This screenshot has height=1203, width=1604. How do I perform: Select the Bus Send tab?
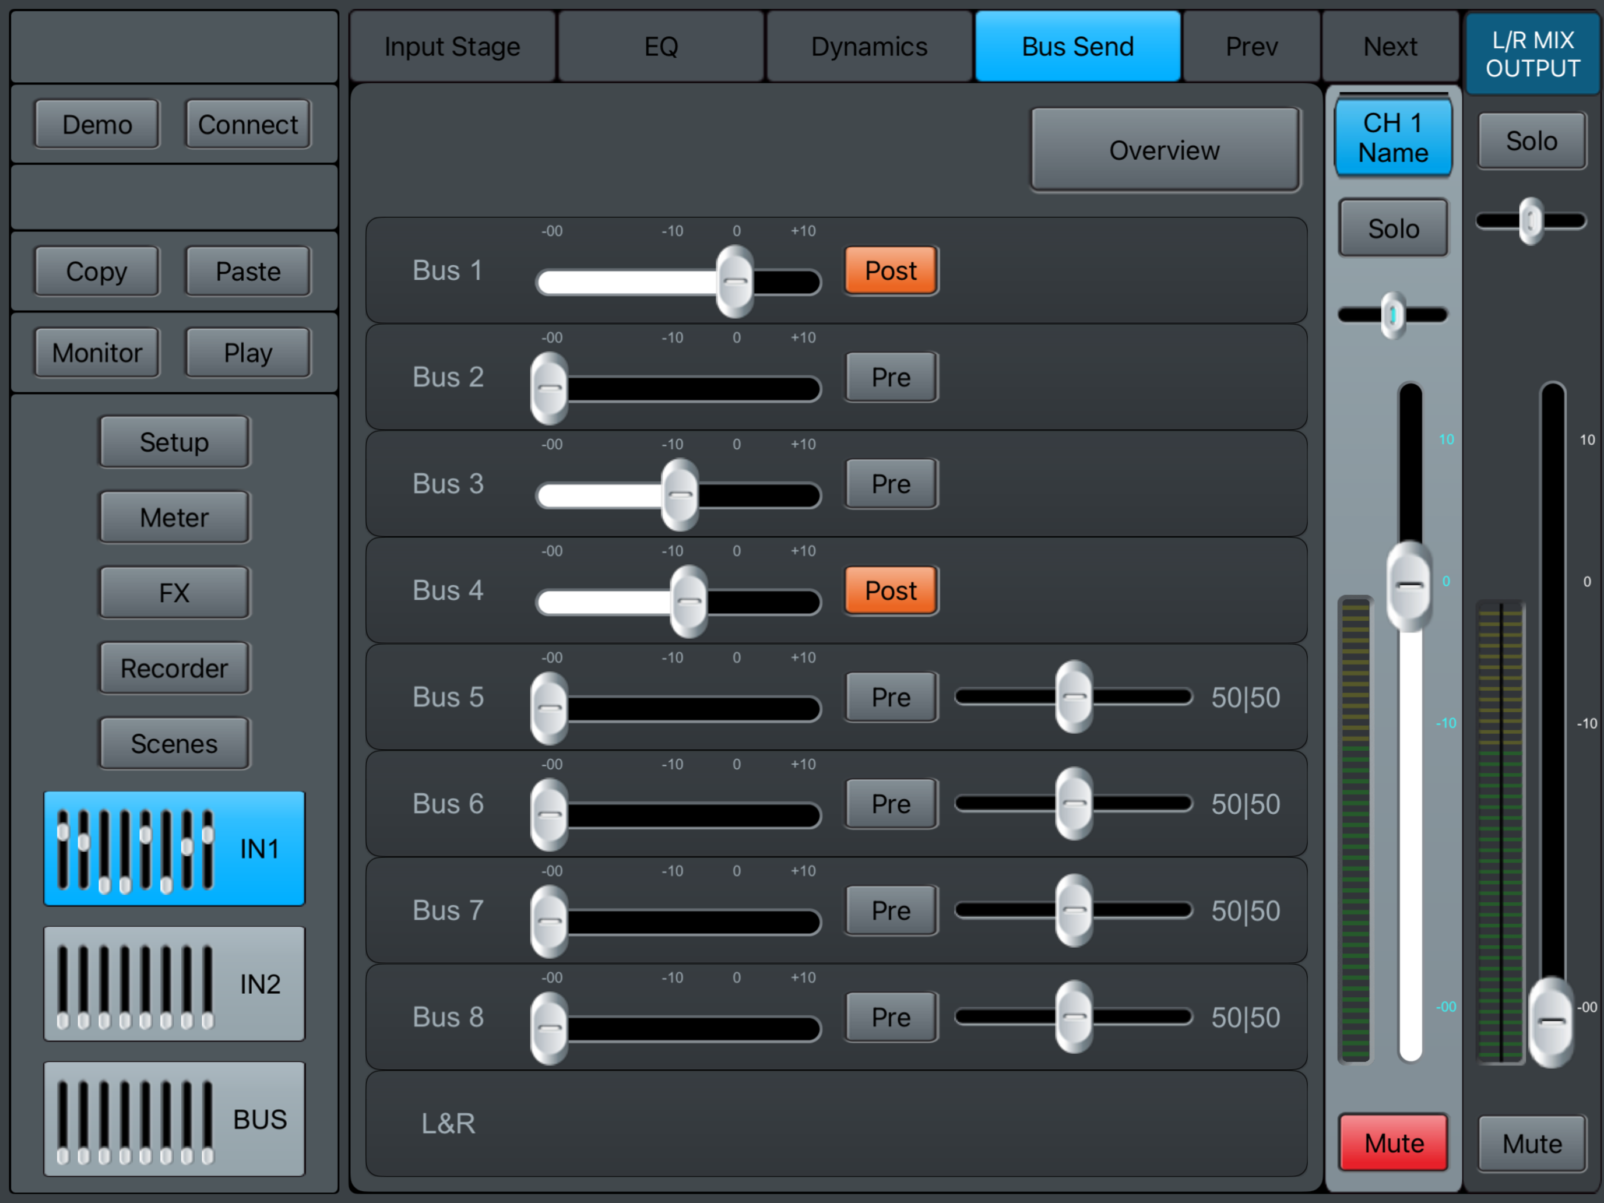(1078, 47)
